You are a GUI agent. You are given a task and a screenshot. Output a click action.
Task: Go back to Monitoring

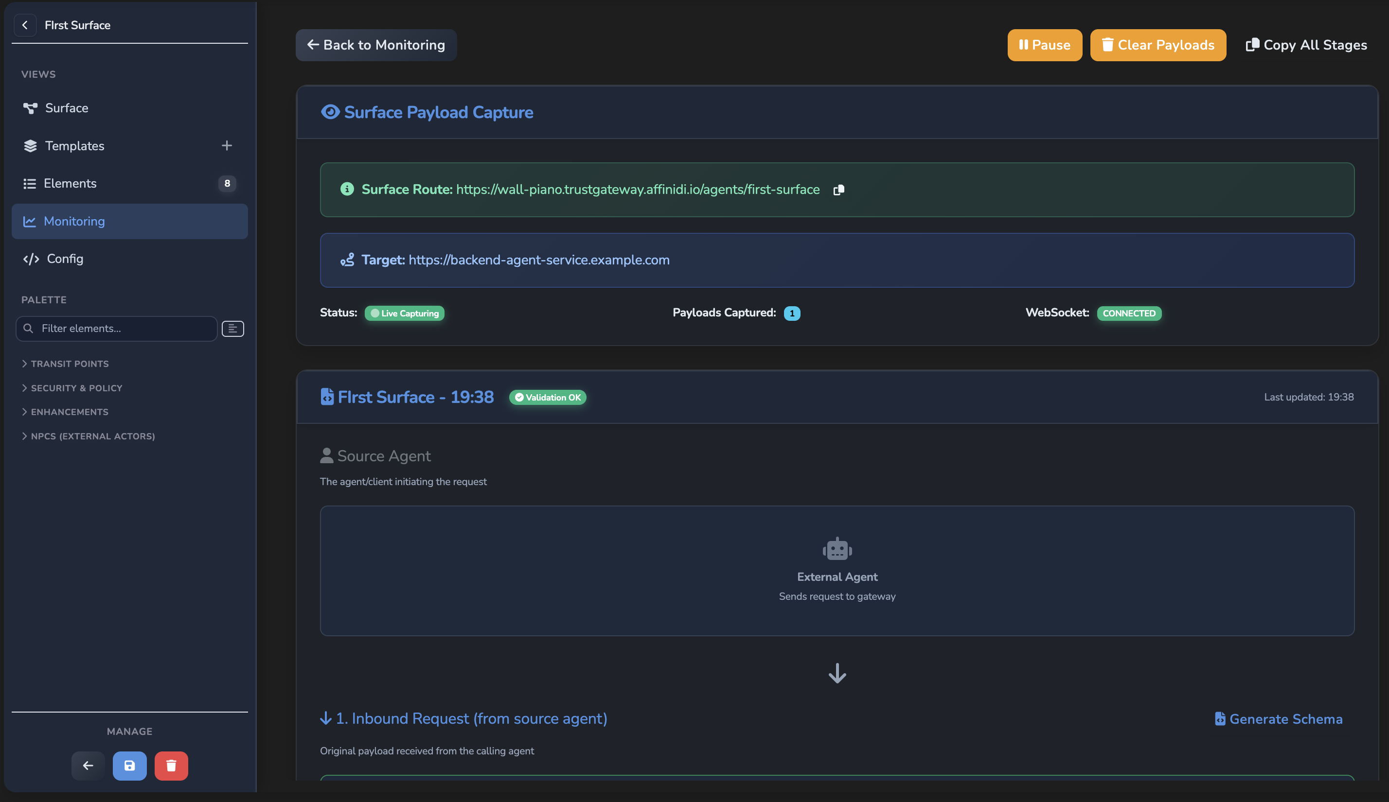(376, 45)
